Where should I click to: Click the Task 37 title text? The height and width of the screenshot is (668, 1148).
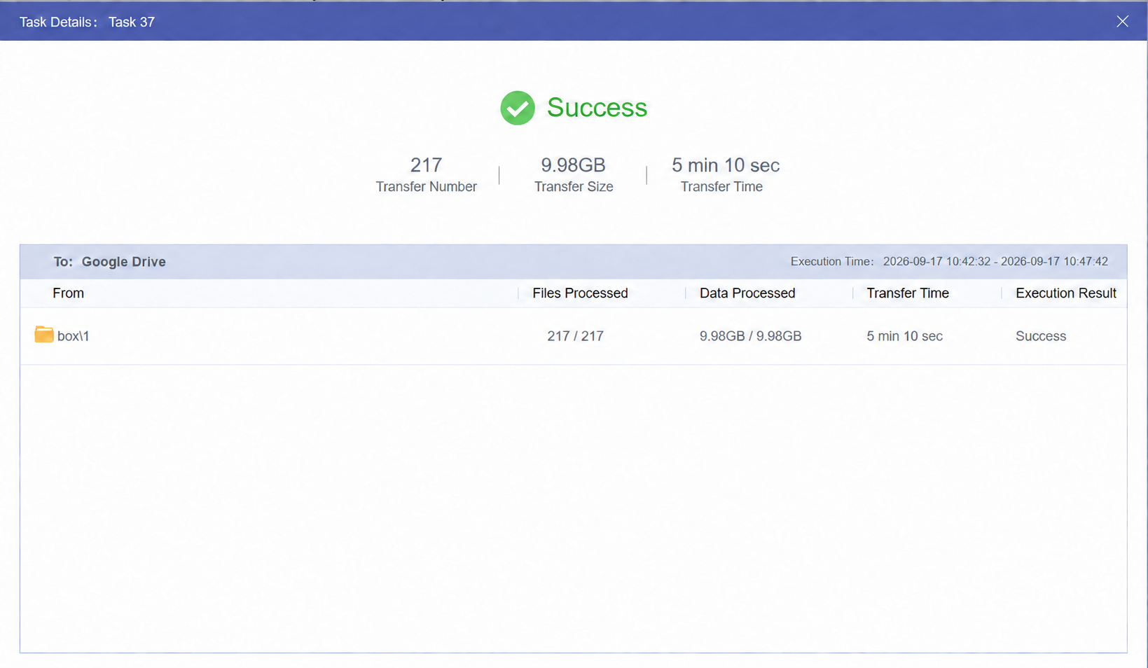point(132,22)
